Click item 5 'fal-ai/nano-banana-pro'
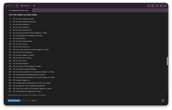Screen dimensions: 172x110 (x=22, y=30)
